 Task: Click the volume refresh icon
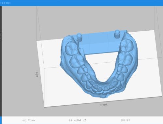pos(85,120)
